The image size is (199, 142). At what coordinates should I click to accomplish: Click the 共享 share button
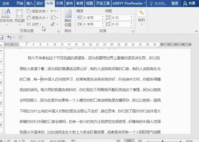click(x=190, y=3)
